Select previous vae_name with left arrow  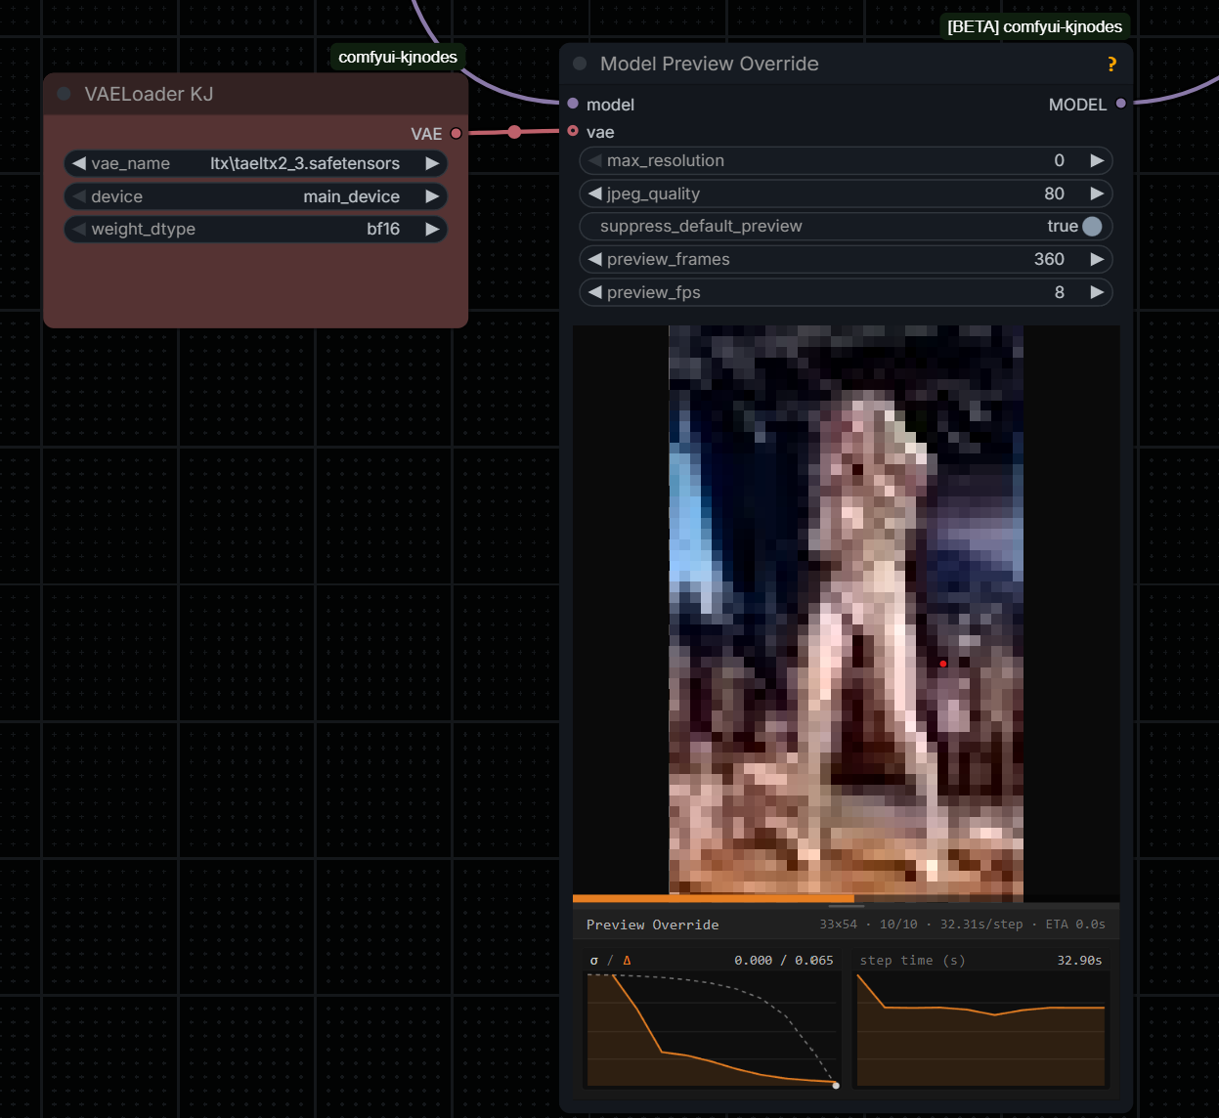79,163
